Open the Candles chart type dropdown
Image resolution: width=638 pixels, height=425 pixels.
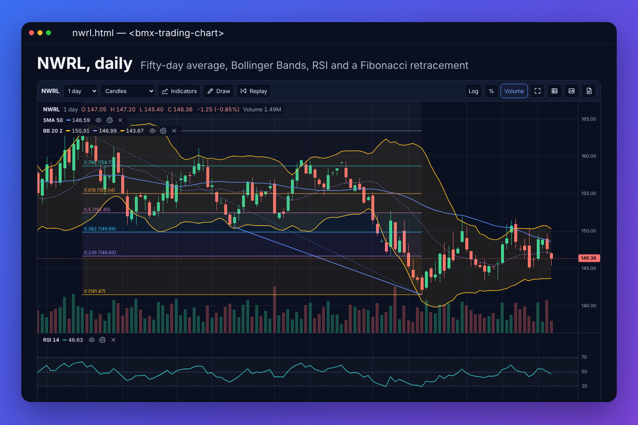(x=128, y=91)
